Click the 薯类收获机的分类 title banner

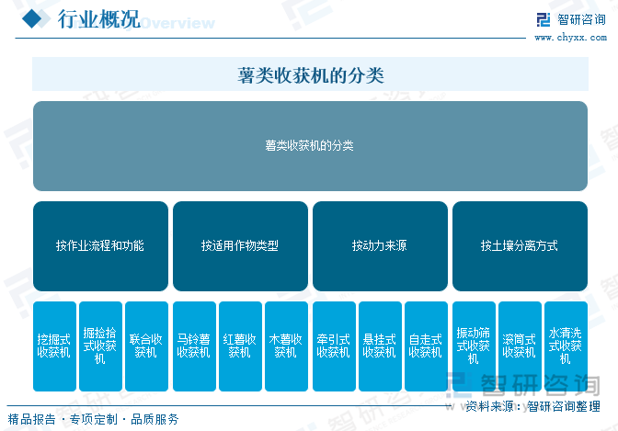point(310,74)
